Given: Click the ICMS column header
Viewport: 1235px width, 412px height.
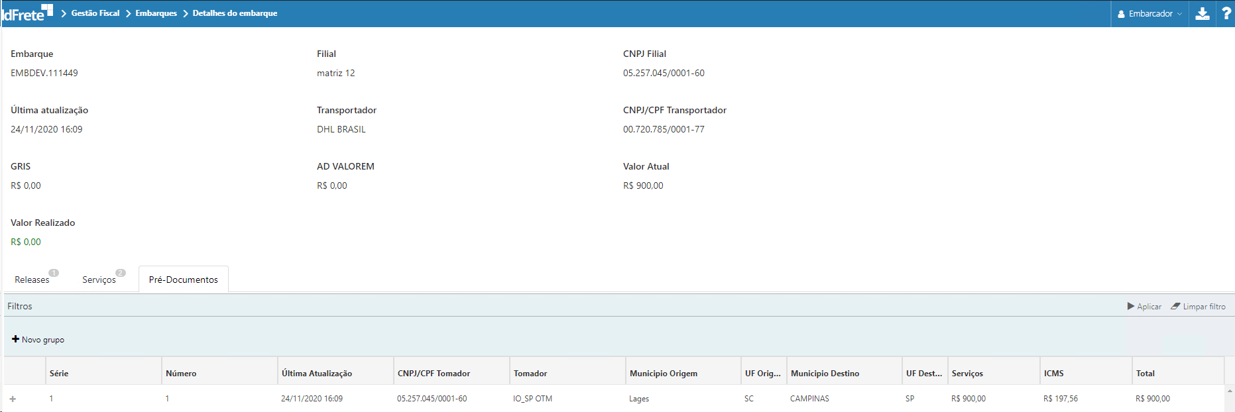Looking at the screenshot, I should point(1053,374).
